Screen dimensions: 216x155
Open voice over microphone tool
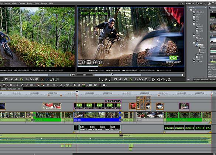(79, 85)
